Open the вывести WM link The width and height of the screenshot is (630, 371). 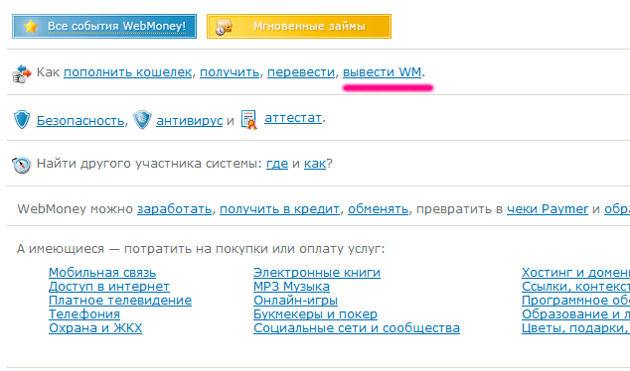[x=383, y=72]
